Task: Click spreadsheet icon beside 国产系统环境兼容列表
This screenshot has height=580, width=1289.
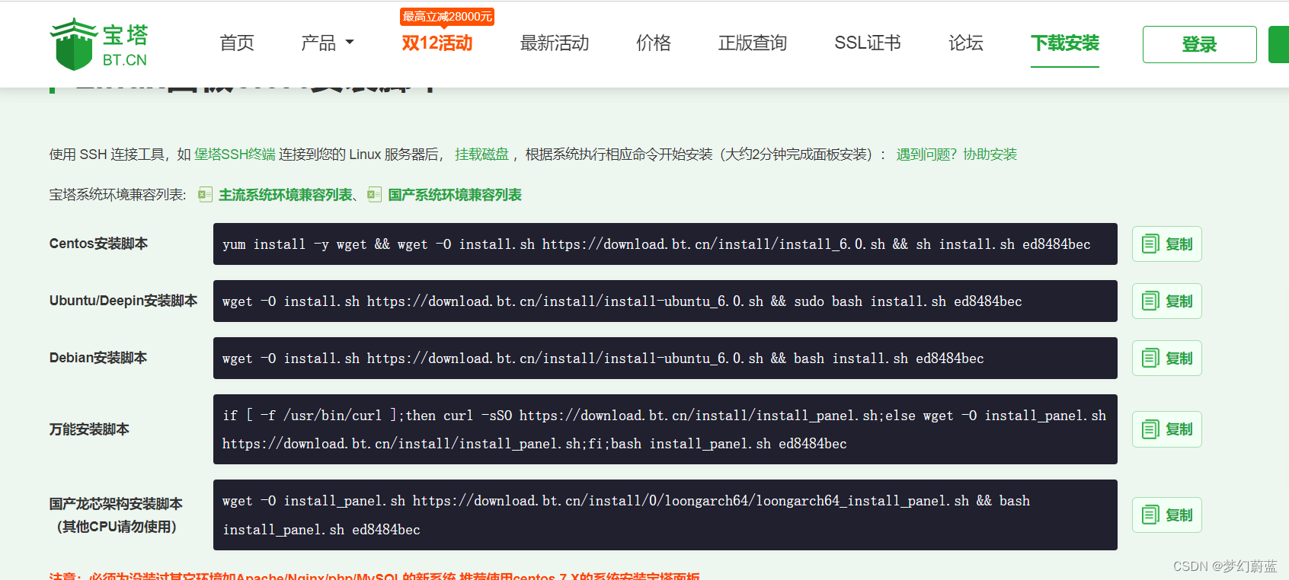Action: point(374,195)
